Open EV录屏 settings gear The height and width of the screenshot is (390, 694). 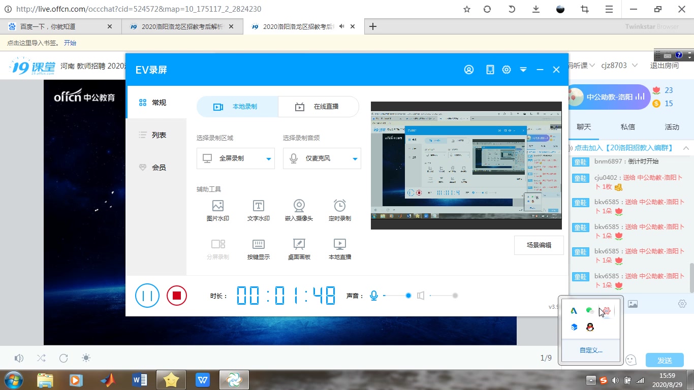pos(507,70)
